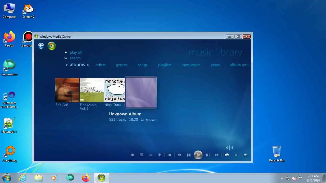Open the Bob Acri album cover

(x=67, y=90)
